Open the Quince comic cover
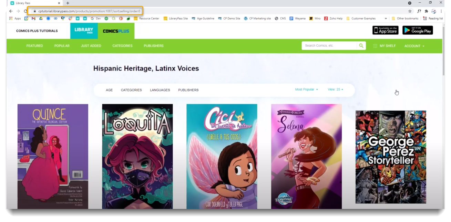The image size is (451, 222). (53, 156)
